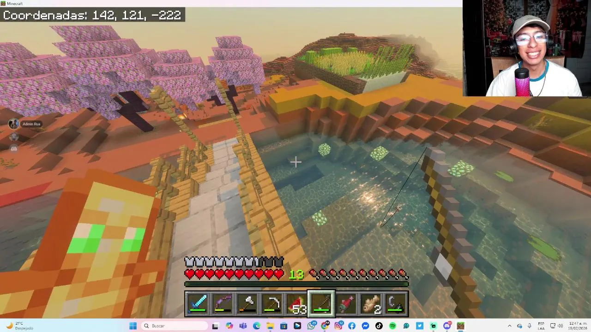Click the green experience level 13
Screen dimensions: 591x332
296,275
